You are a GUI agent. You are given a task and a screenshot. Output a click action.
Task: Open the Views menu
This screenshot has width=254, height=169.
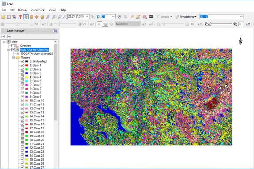point(52,10)
